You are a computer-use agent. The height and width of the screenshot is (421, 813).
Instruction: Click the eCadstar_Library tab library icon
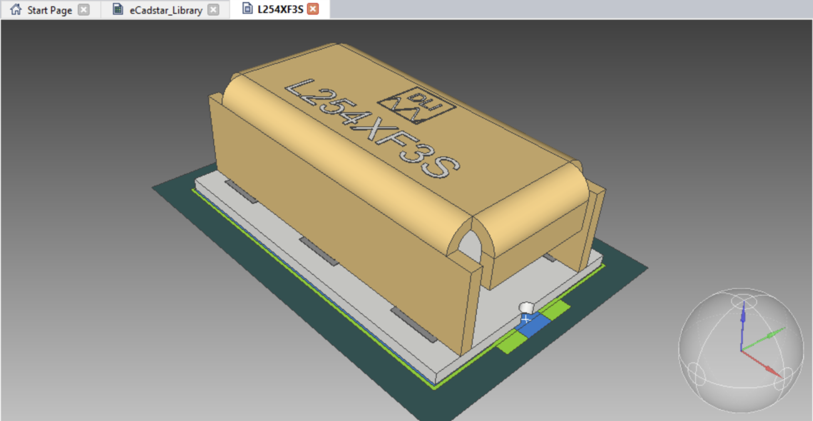click(x=118, y=10)
